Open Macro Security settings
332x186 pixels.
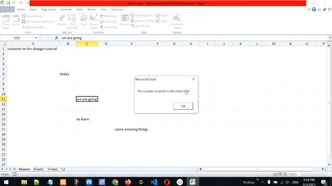pos(33,27)
